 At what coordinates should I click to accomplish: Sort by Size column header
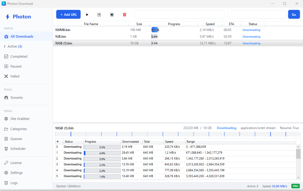(139, 24)
